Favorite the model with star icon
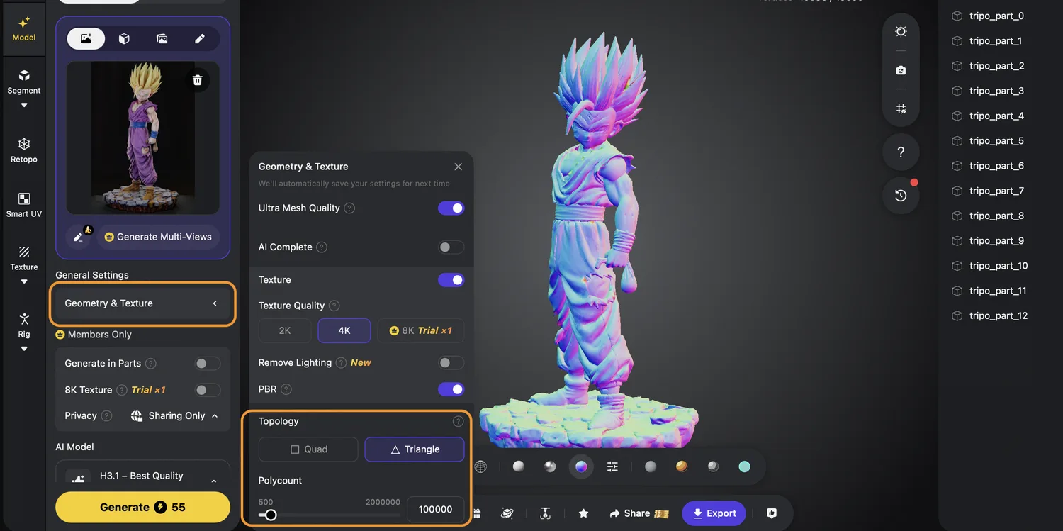The height and width of the screenshot is (531, 1063). tap(583, 513)
